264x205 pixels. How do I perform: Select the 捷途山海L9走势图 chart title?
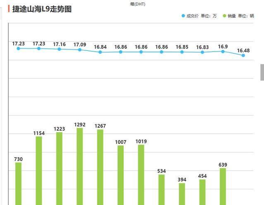(x=42, y=9)
